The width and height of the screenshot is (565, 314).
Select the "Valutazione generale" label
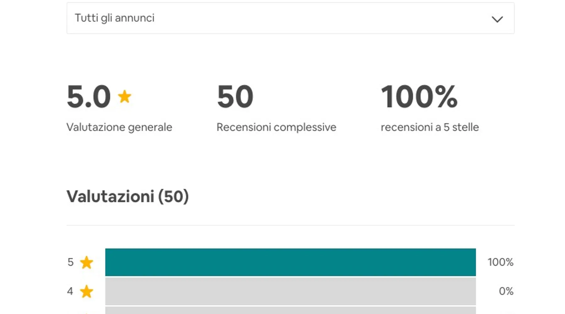119,127
